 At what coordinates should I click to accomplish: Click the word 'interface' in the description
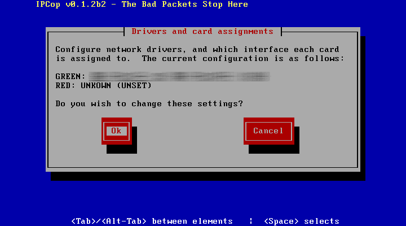pos(266,50)
